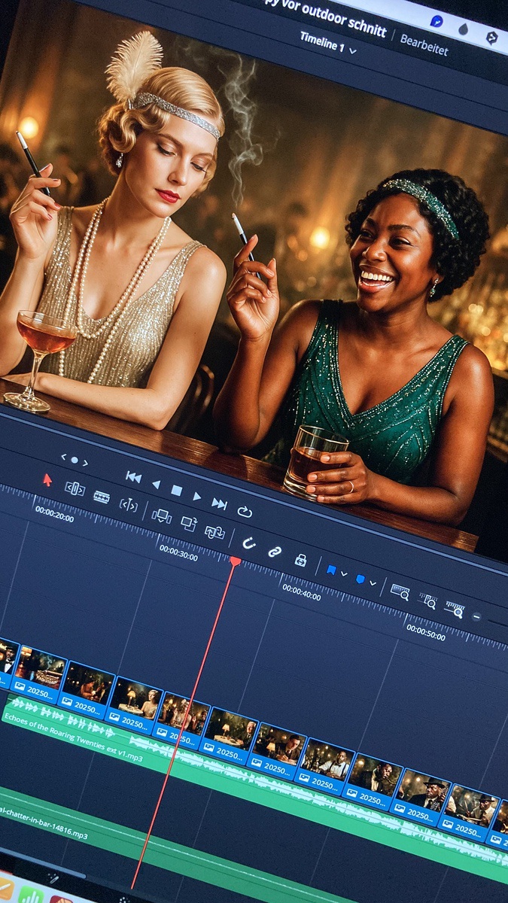Screen dimensions: 508x903
Task: Click the Replace Clip icon
Action: click(x=214, y=532)
